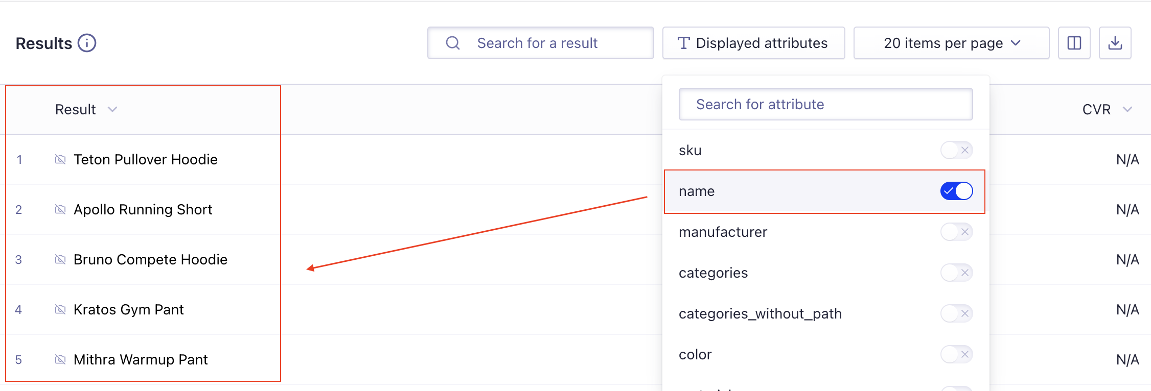
Task: Disable the name attribute toggle
Action: pos(956,191)
